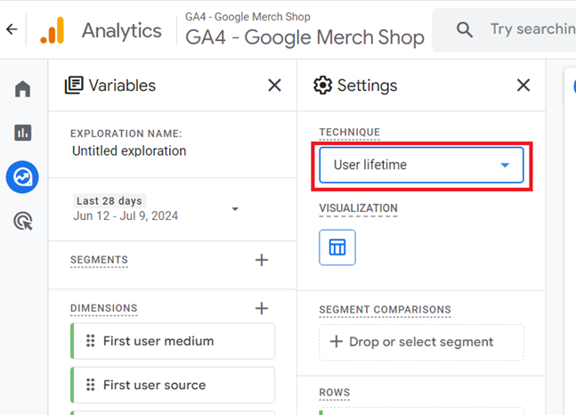The image size is (576, 415).
Task: Click Drop or select segment box
Action: click(421, 342)
